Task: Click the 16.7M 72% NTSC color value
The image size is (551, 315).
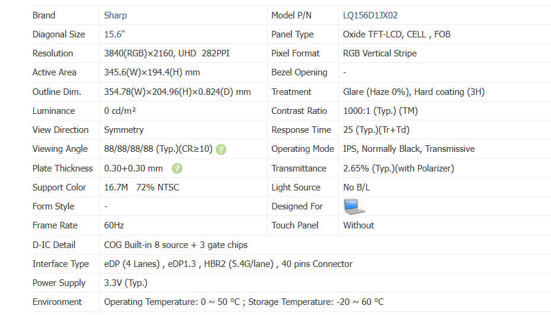Action: pos(141,187)
